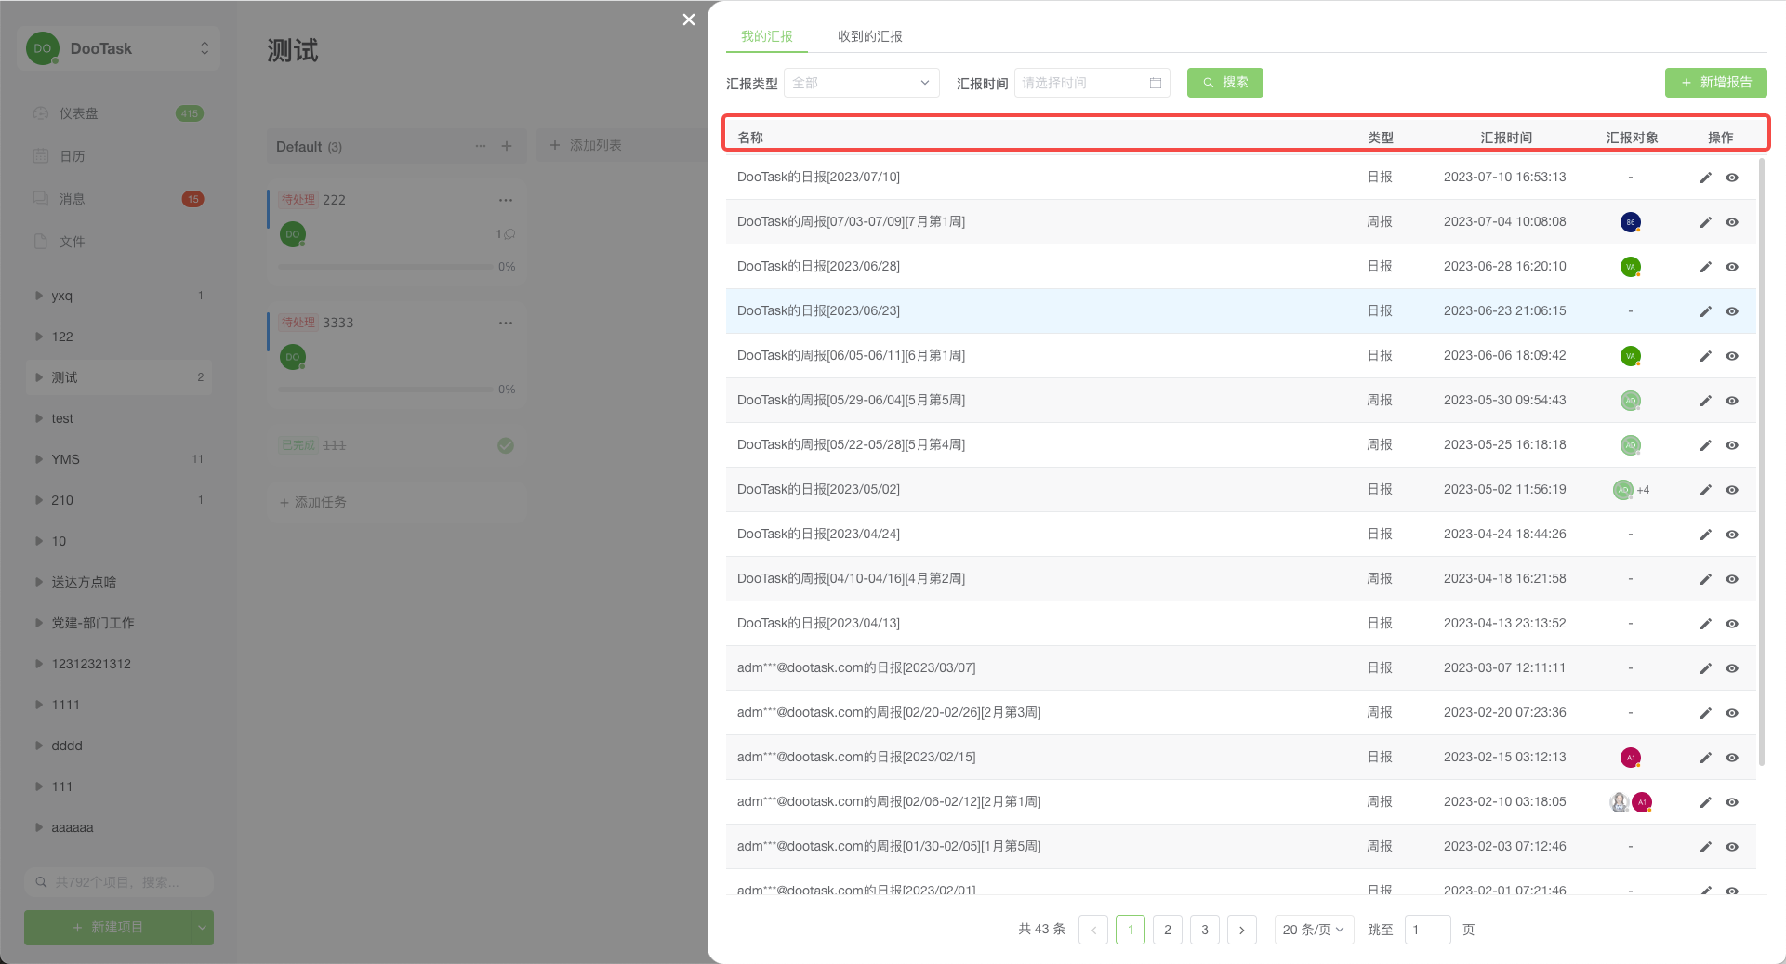Switch to 收到的汇报 tab
Screen dimensions: 1786x964
[x=869, y=36]
